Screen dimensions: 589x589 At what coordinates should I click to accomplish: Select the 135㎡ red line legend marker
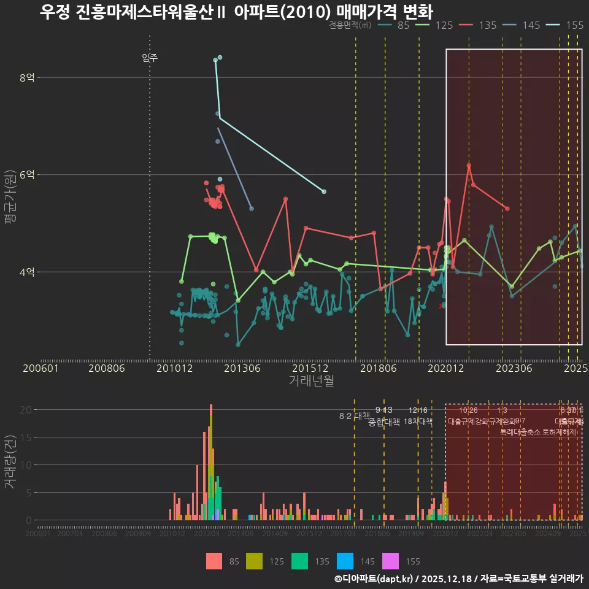pos(468,25)
